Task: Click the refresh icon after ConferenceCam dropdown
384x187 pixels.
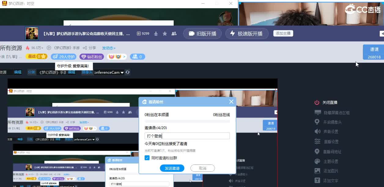Action: click(x=127, y=72)
